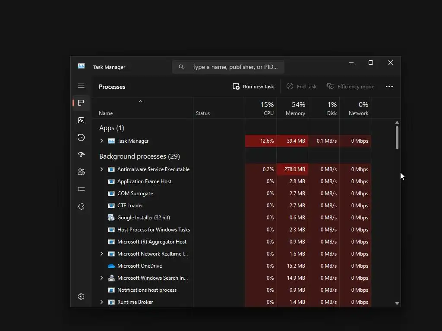Maximize the Task Manager window
The height and width of the screenshot is (331, 442).
pyautogui.click(x=371, y=62)
